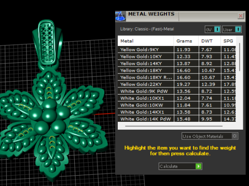Click the Calculate button

(x=181, y=166)
